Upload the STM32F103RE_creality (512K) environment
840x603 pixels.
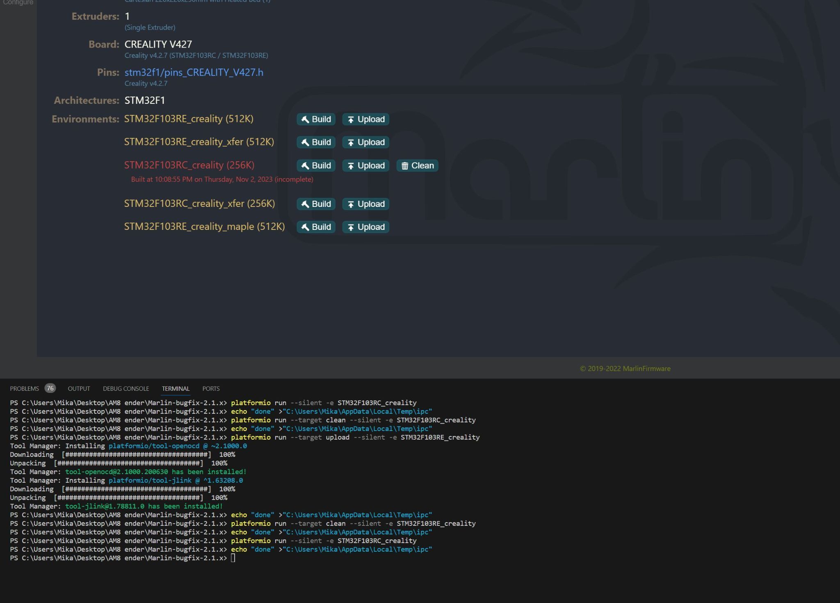365,119
